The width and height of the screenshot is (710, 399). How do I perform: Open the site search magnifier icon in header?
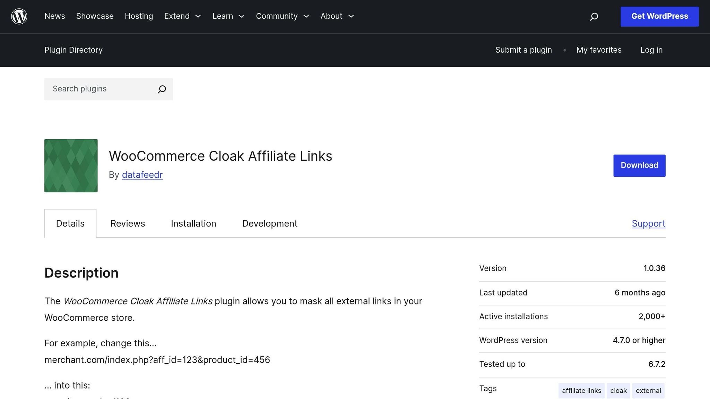[x=594, y=16]
